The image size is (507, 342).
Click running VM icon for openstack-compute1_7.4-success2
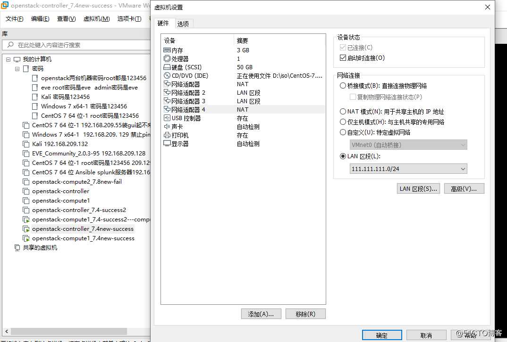(26, 220)
